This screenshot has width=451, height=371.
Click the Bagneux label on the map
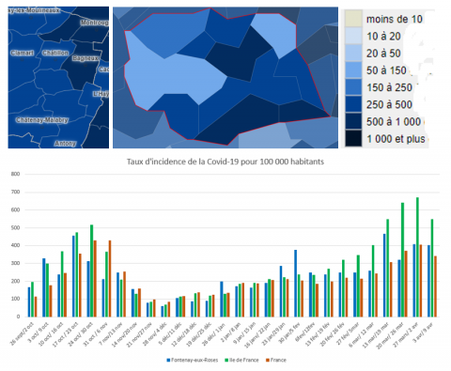tap(86, 58)
